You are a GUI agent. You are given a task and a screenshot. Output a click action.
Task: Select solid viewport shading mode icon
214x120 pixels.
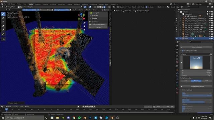(x=100, y=7)
